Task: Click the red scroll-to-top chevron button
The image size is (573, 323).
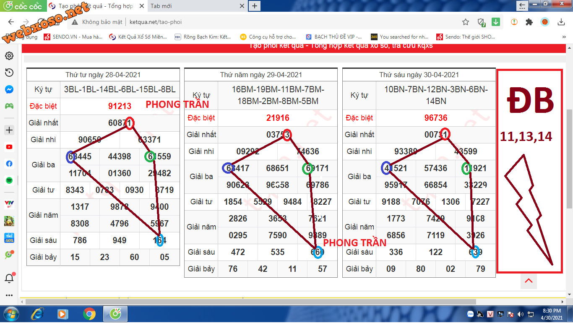Action: 529,281
